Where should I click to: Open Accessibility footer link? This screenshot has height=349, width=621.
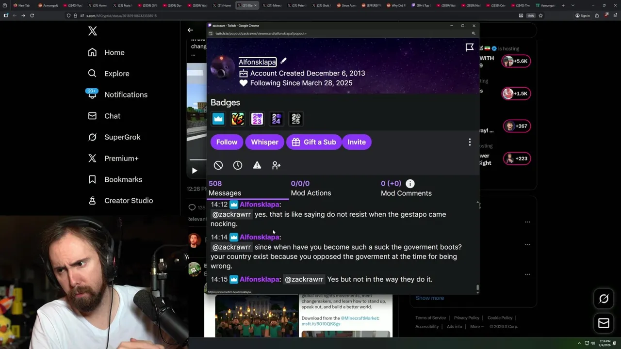coord(427,327)
